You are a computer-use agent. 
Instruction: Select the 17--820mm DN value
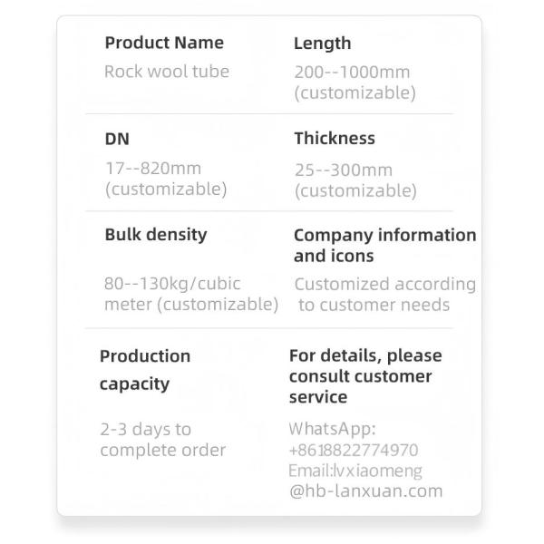152,169
